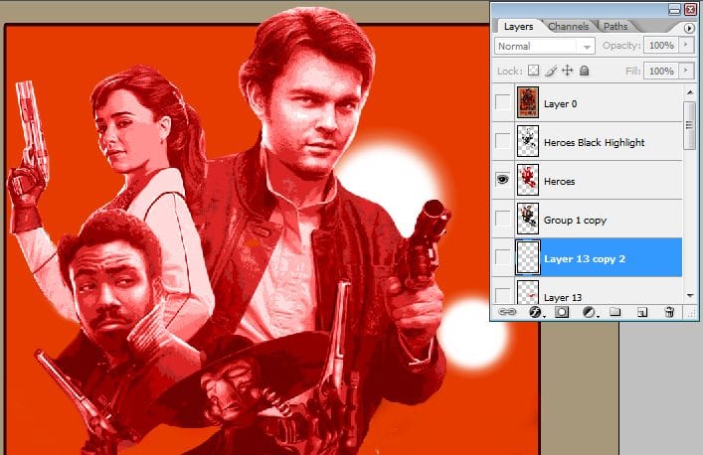Select the Group 1 copy name
Viewport: 703px width, 455px height.
click(575, 221)
